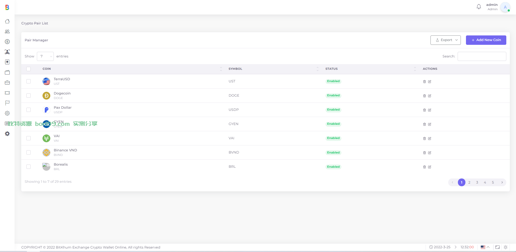Click the Enabled badge for TerraUSD

(x=333, y=81)
